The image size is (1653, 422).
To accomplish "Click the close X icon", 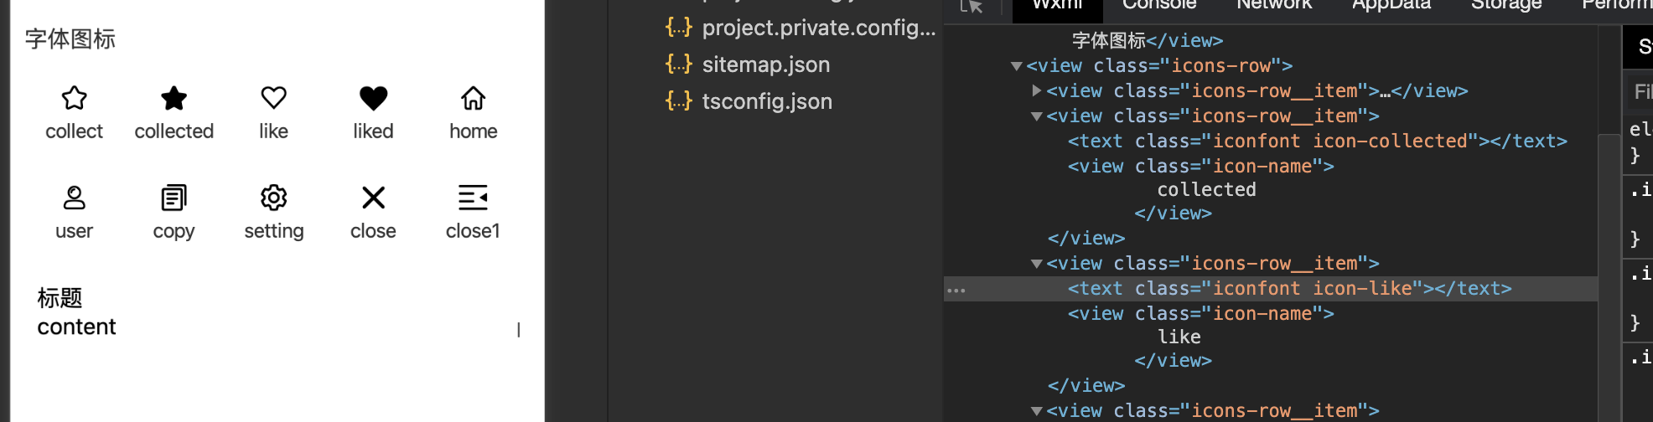I will pyautogui.click(x=373, y=198).
